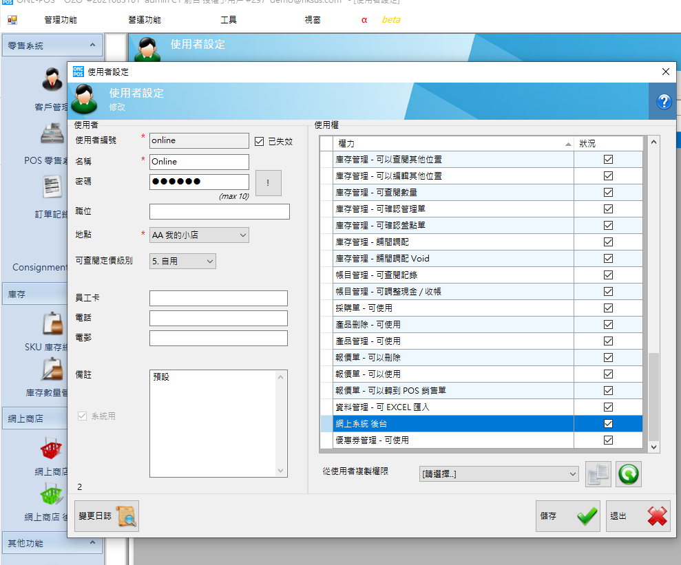Click the α menu item
The width and height of the screenshot is (681, 565).
point(364,20)
